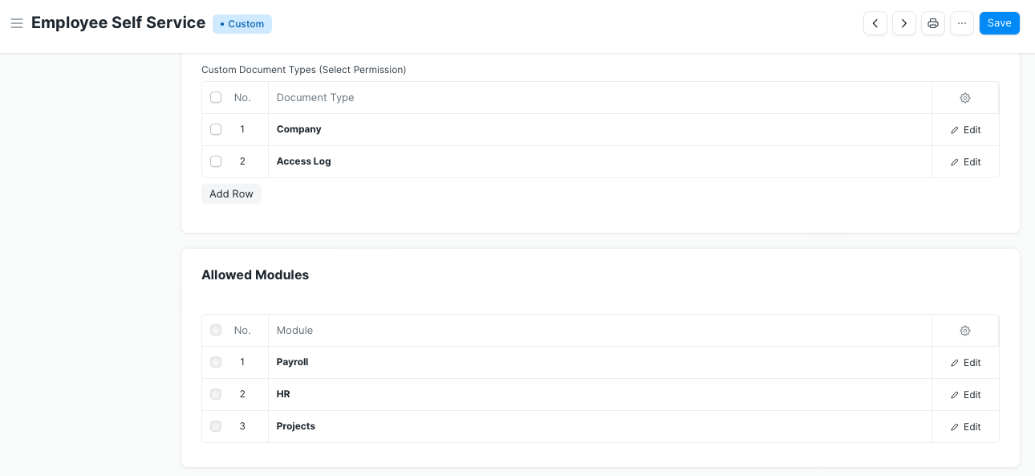Click the print icon
The height and width of the screenshot is (476, 1035).
pyautogui.click(x=933, y=23)
